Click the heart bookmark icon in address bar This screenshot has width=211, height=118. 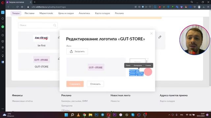[x=150, y=7]
